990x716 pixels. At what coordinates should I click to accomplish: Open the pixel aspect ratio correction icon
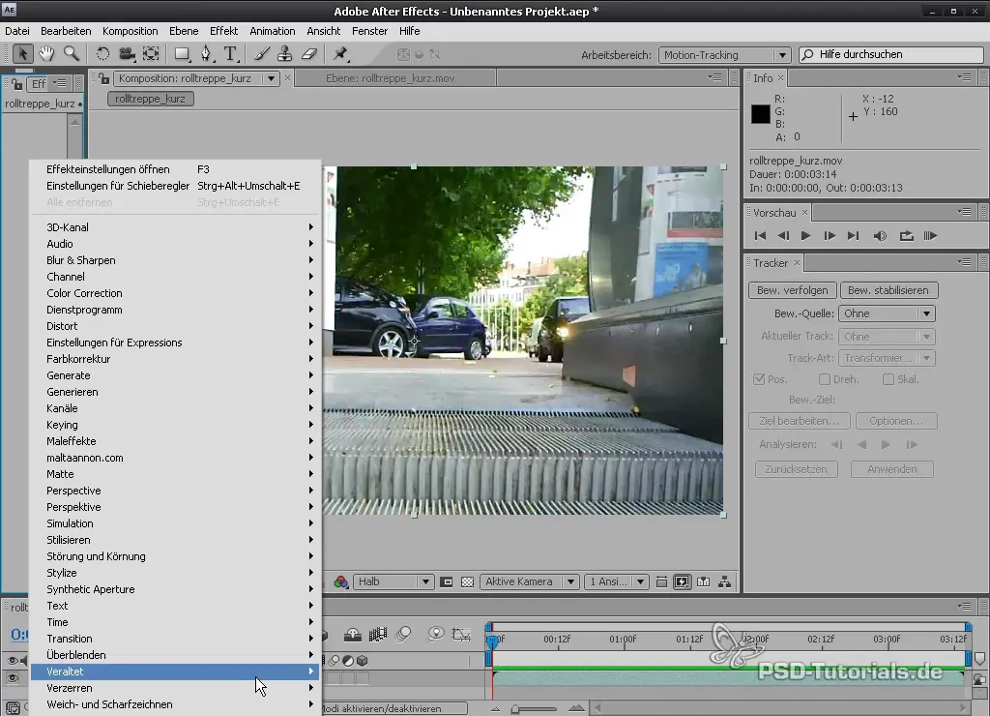tap(661, 582)
